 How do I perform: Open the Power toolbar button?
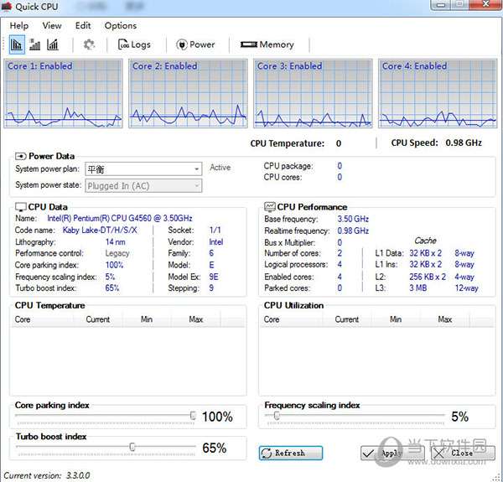point(195,44)
